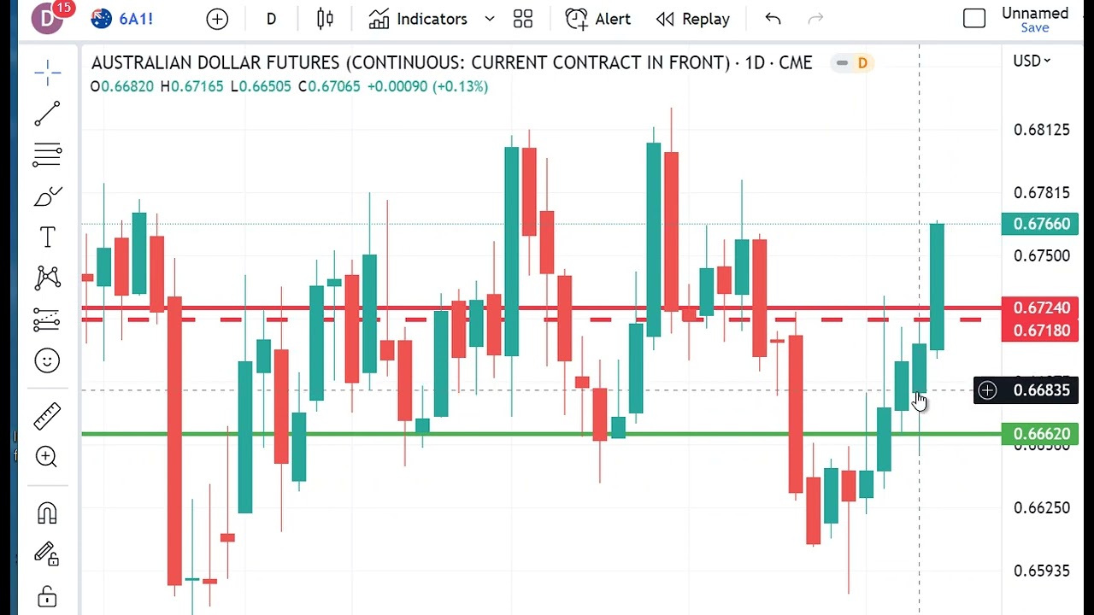Open the D interval timeframe menu

point(271,18)
